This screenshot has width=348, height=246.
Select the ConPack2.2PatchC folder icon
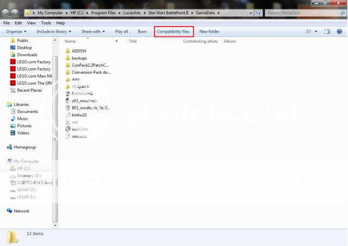point(68,65)
